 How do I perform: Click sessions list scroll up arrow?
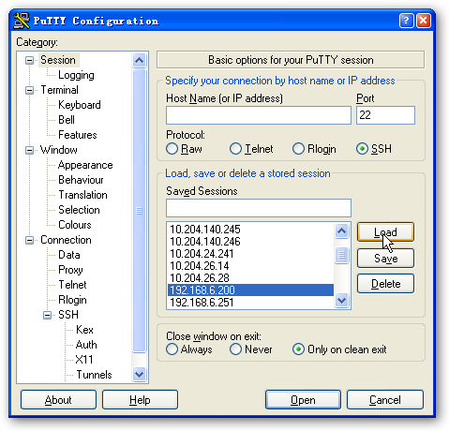(x=341, y=231)
